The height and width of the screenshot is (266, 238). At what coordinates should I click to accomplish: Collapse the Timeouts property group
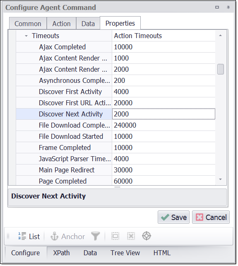click(x=26, y=36)
